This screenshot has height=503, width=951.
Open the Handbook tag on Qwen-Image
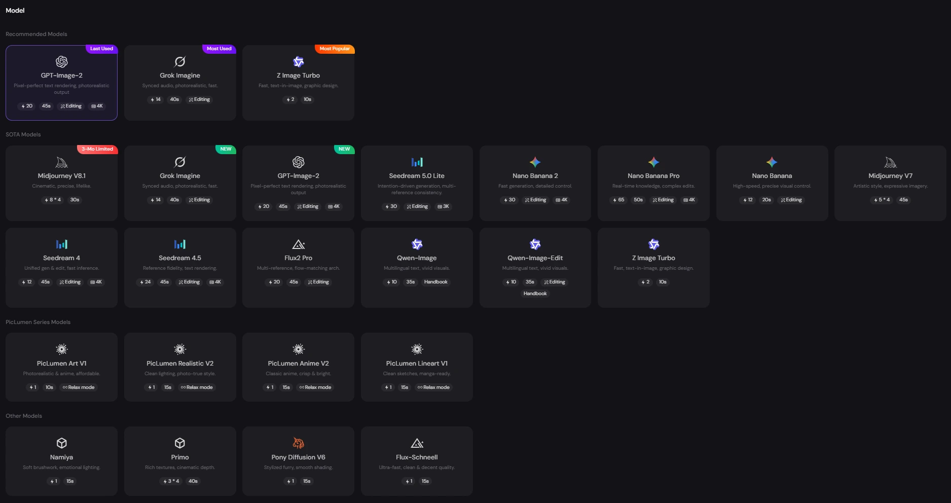pos(435,282)
